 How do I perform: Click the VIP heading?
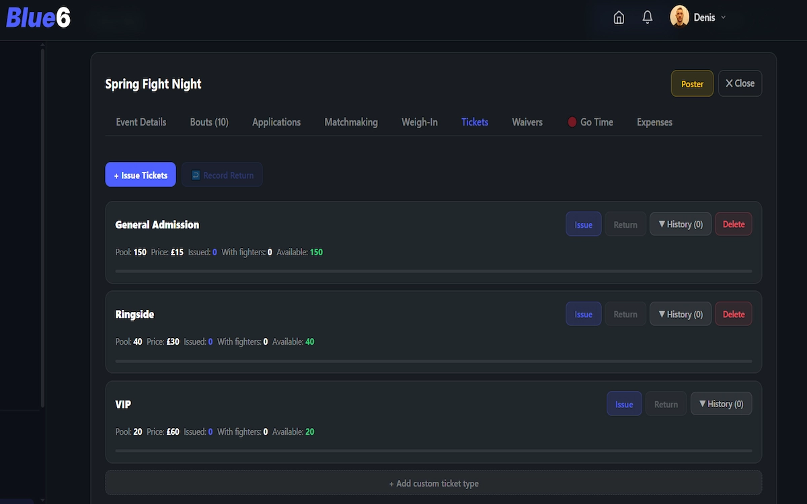pos(123,405)
